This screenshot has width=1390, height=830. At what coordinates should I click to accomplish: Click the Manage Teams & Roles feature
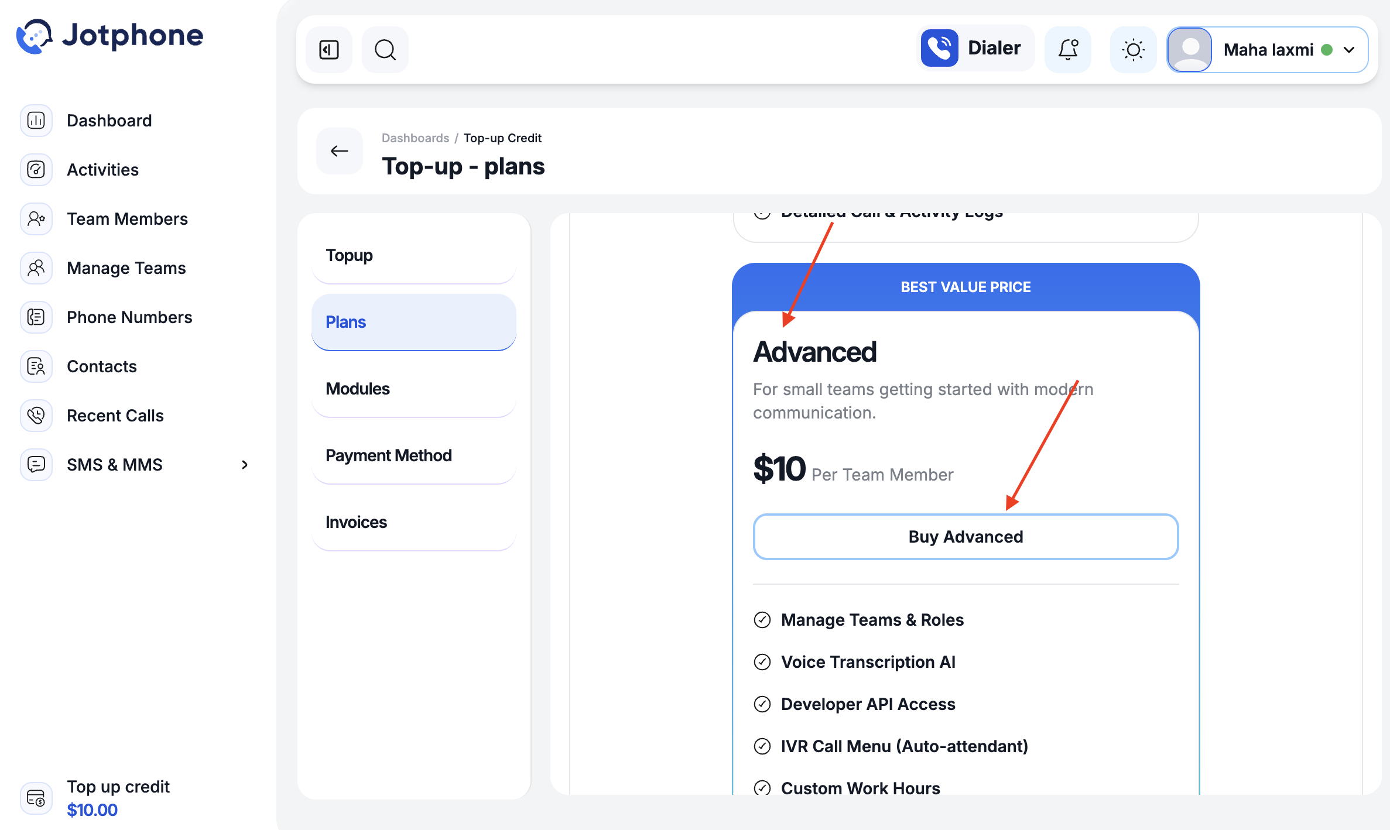pyautogui.click(x=872, y=620)
